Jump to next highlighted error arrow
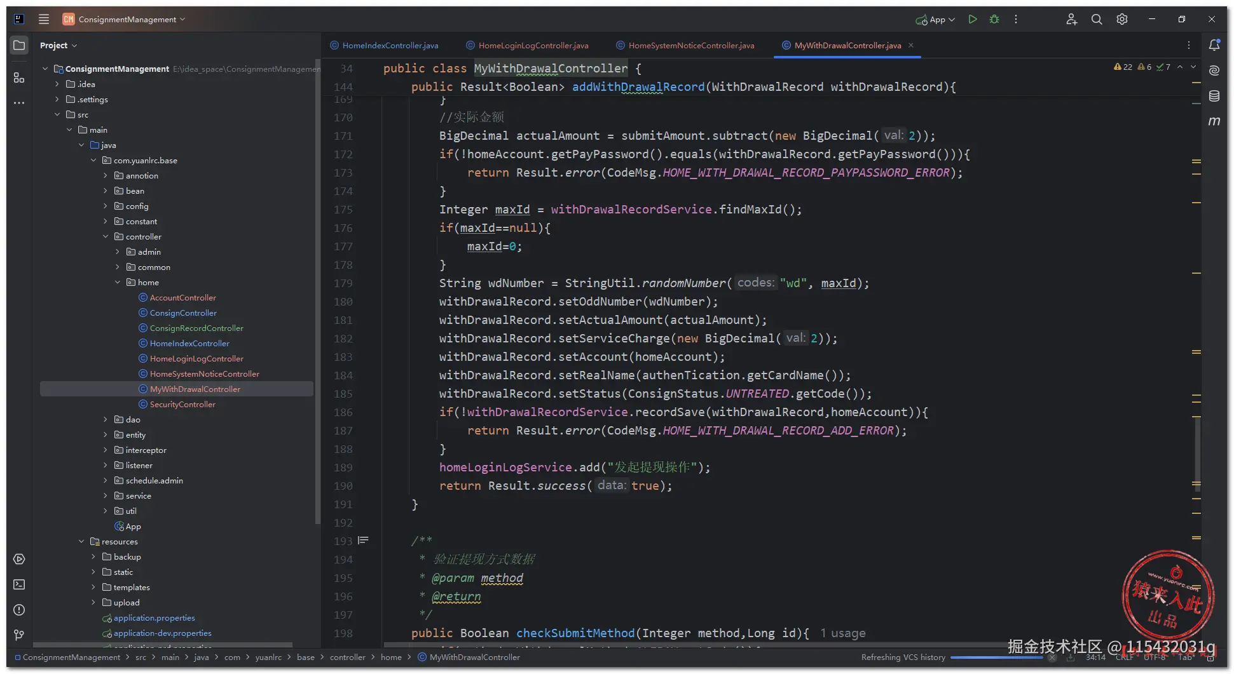The image size is (1234, 674). click(1193, 67)
